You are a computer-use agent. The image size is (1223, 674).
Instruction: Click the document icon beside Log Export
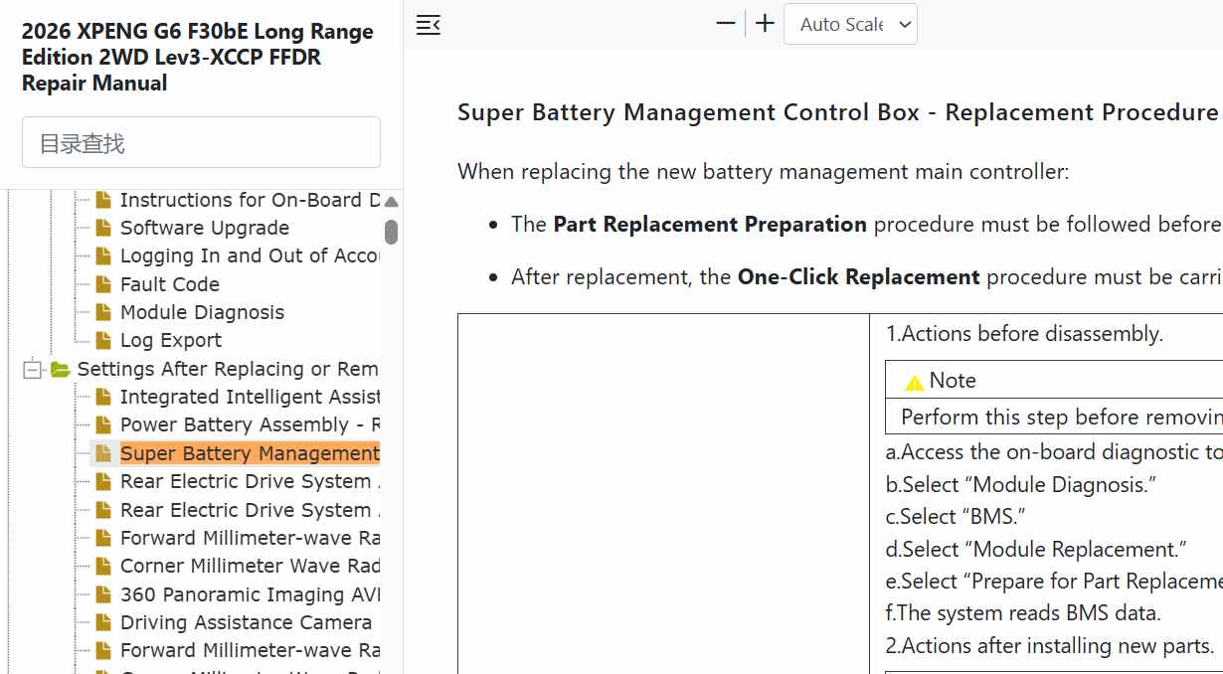102,341
